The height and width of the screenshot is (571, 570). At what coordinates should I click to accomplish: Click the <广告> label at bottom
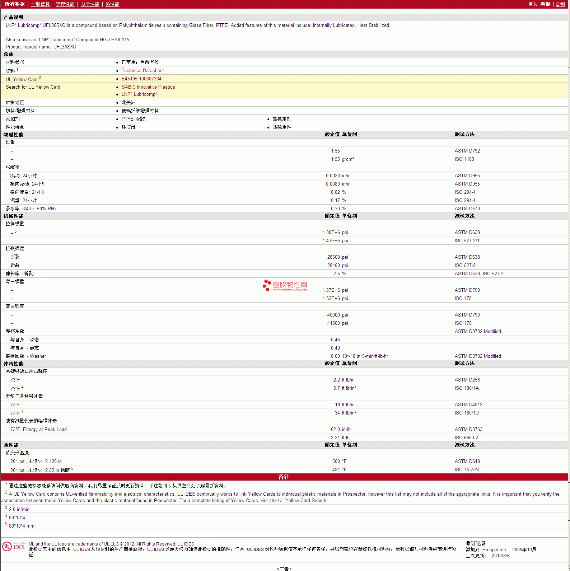[284, 568]
